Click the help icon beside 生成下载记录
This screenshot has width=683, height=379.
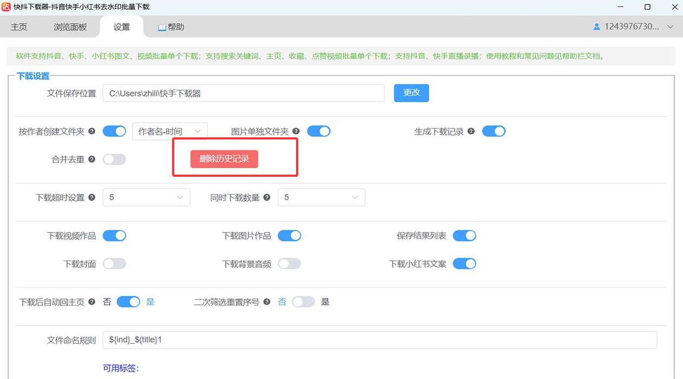471,131
